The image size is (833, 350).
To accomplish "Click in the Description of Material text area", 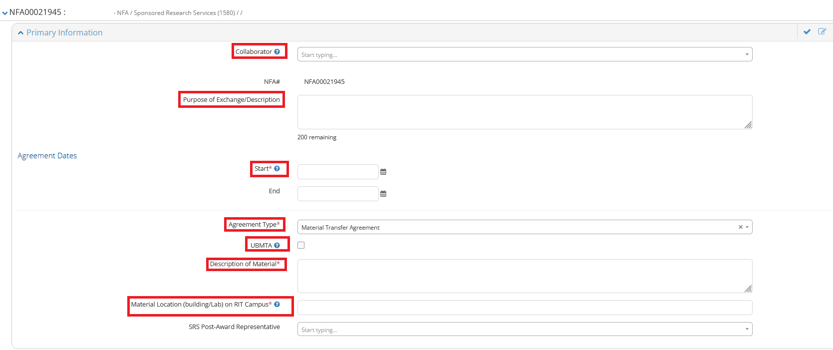I will coord(524,276).
